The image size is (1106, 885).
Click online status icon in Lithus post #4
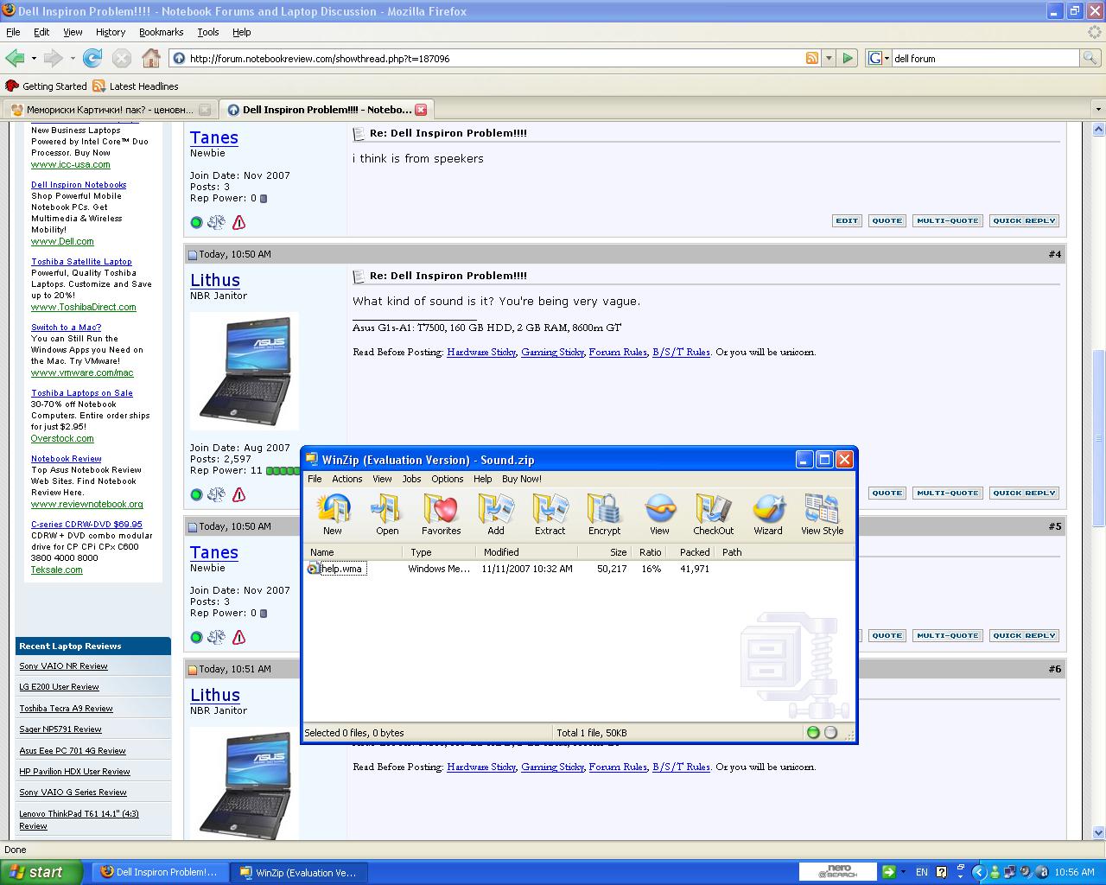(x=196, y=494)
